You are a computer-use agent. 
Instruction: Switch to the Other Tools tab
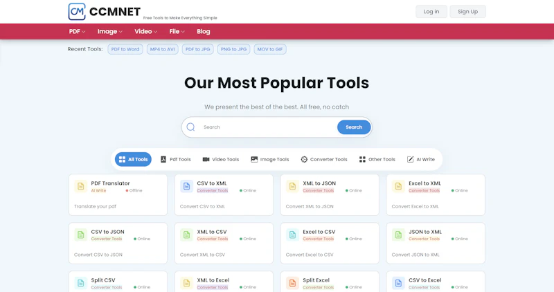377,159
